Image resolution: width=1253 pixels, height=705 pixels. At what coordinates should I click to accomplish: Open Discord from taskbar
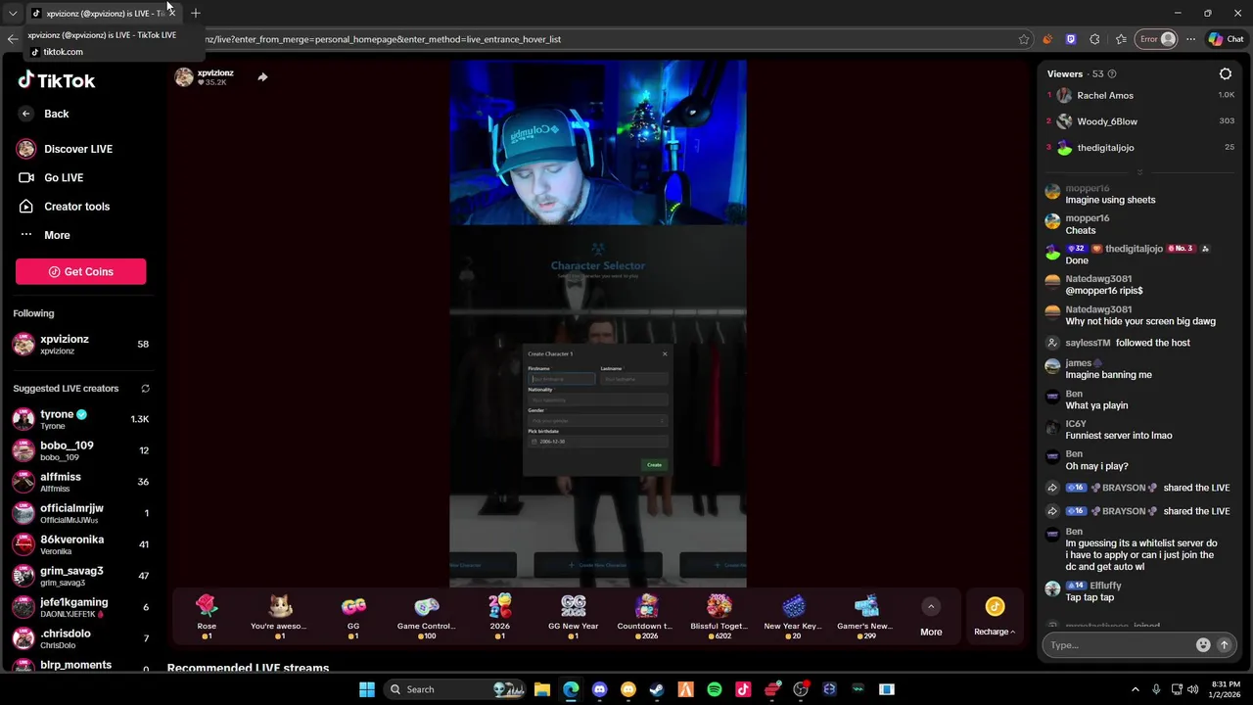(599, 689)
